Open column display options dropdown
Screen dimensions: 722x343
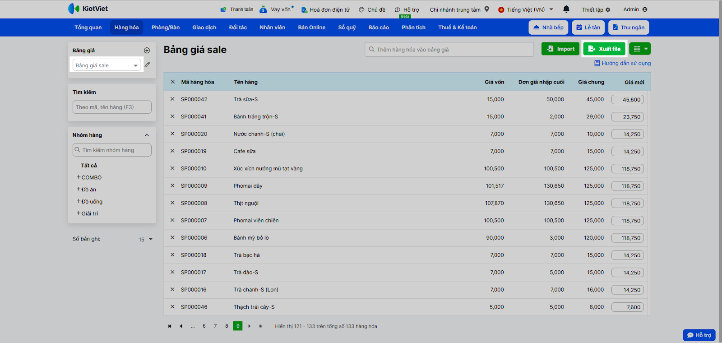point(640,49)
